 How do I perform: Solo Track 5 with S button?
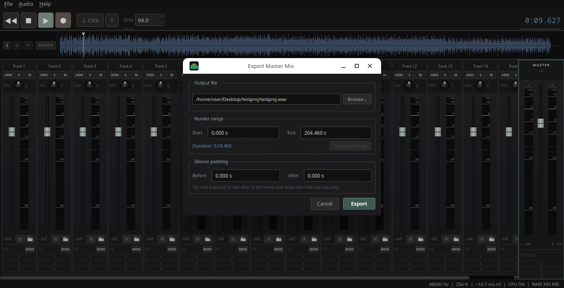tap(161, 75)
